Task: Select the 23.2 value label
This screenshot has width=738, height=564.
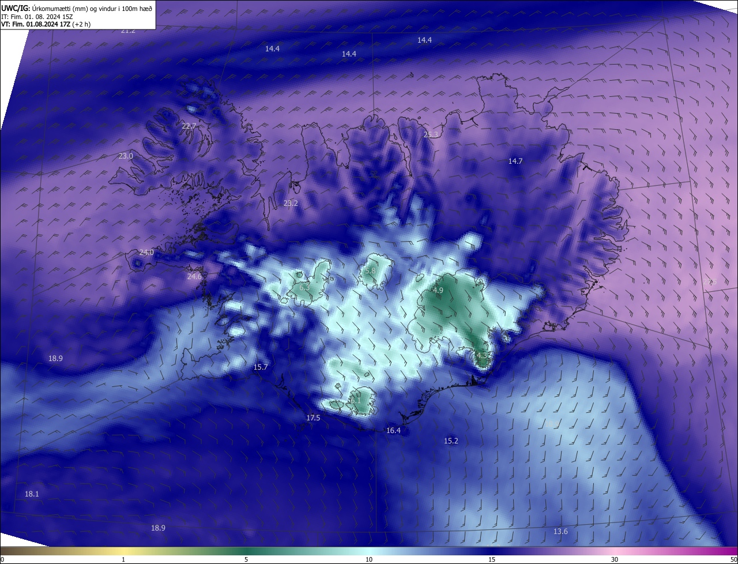Action: (291, 204)
